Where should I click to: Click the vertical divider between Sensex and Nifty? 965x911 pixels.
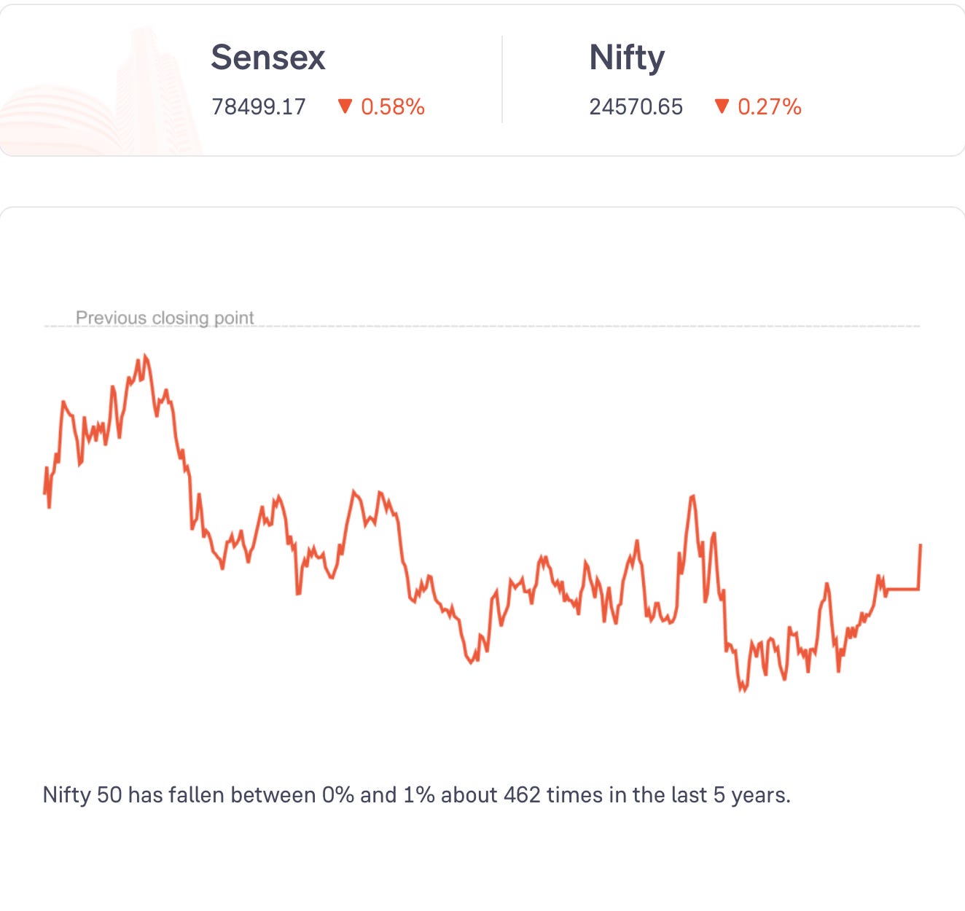click(x=502, y=79)
